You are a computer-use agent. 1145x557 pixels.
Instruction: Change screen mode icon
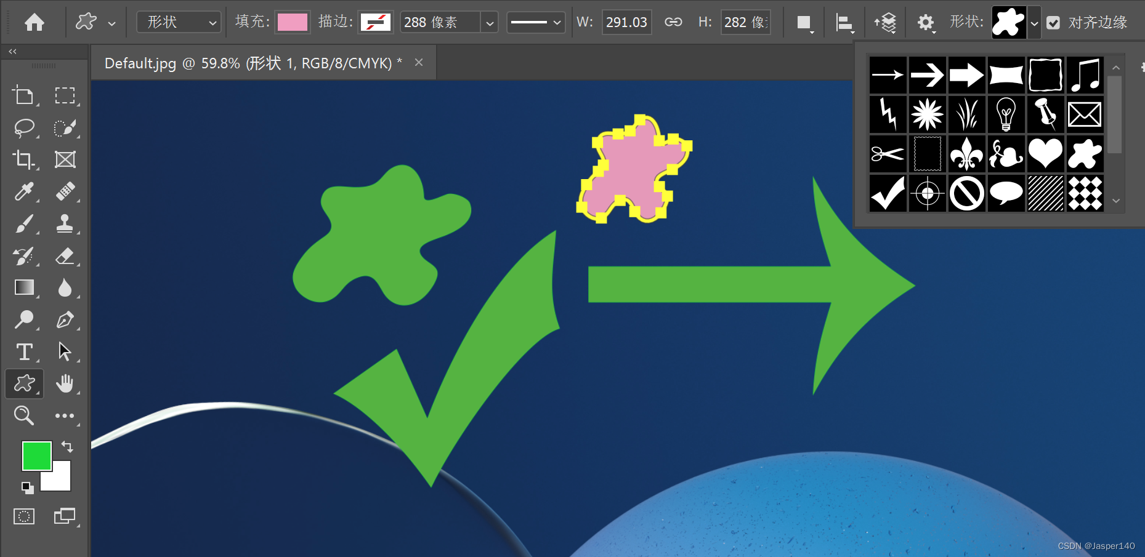click(65, 516)
